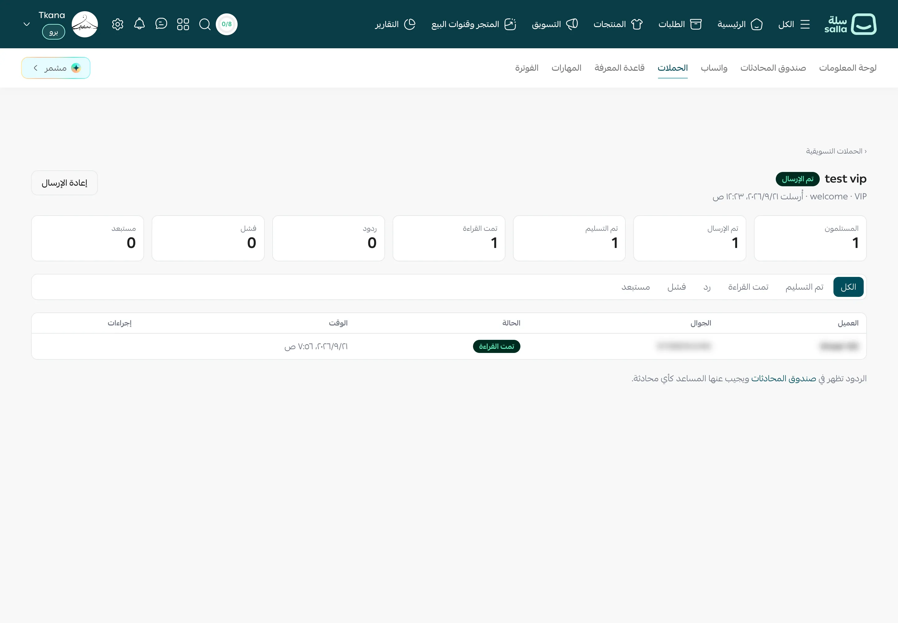Switch to صندوق المحادثات tab
Screen dimensions: 898x623
[x=773, y=68]
